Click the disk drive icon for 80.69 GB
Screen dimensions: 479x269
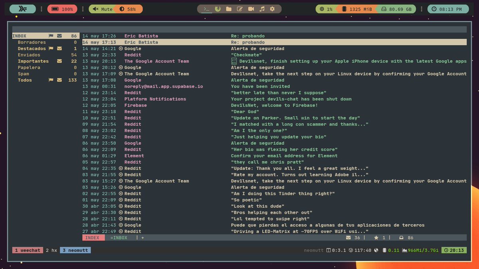[383, 9]
